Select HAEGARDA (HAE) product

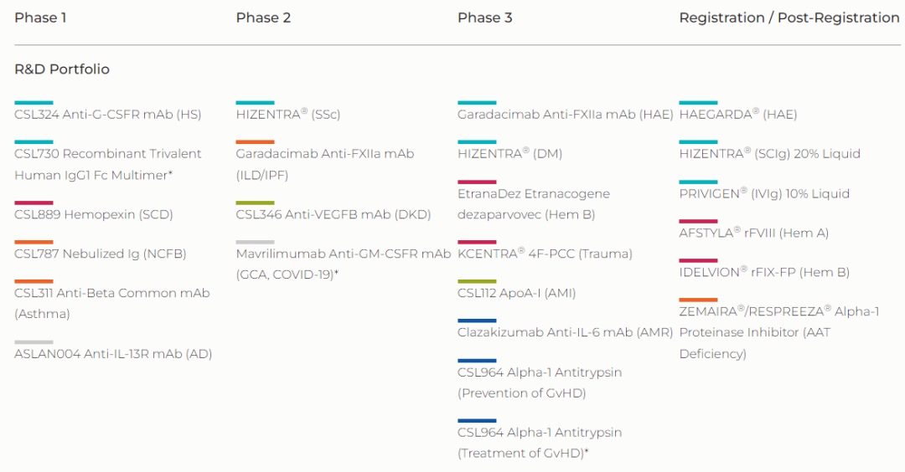738,115
